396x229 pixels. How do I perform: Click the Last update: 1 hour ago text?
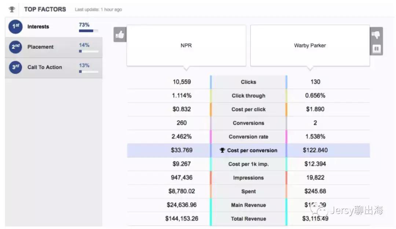tap(98, 10)
